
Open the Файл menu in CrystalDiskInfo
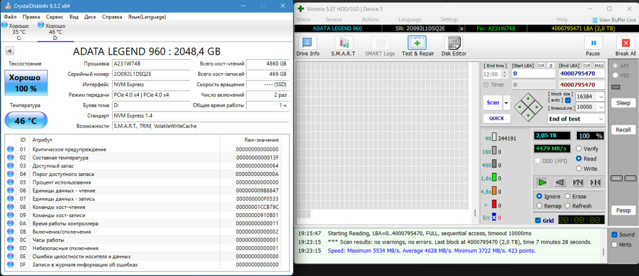(x=10, y=16)
